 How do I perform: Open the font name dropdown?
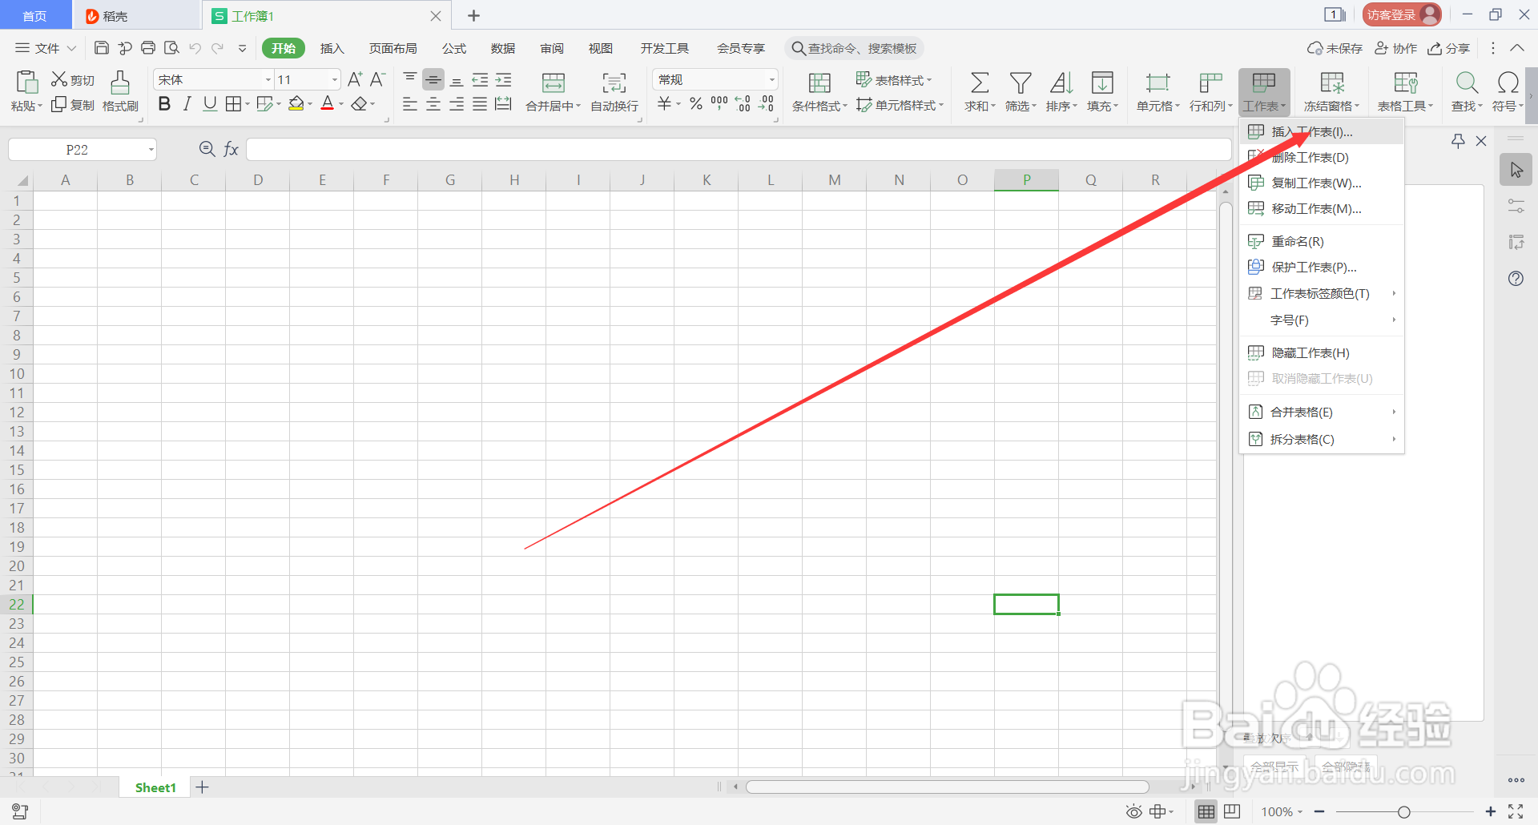[x=268, y=79]
